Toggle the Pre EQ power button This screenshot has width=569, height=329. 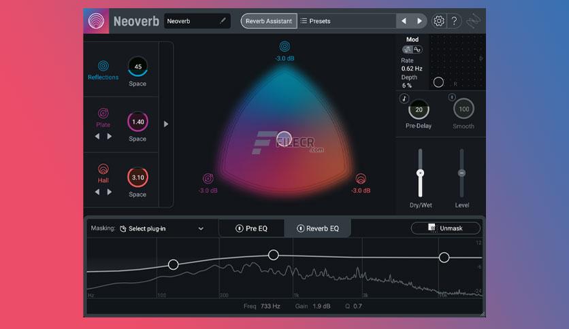239,228
